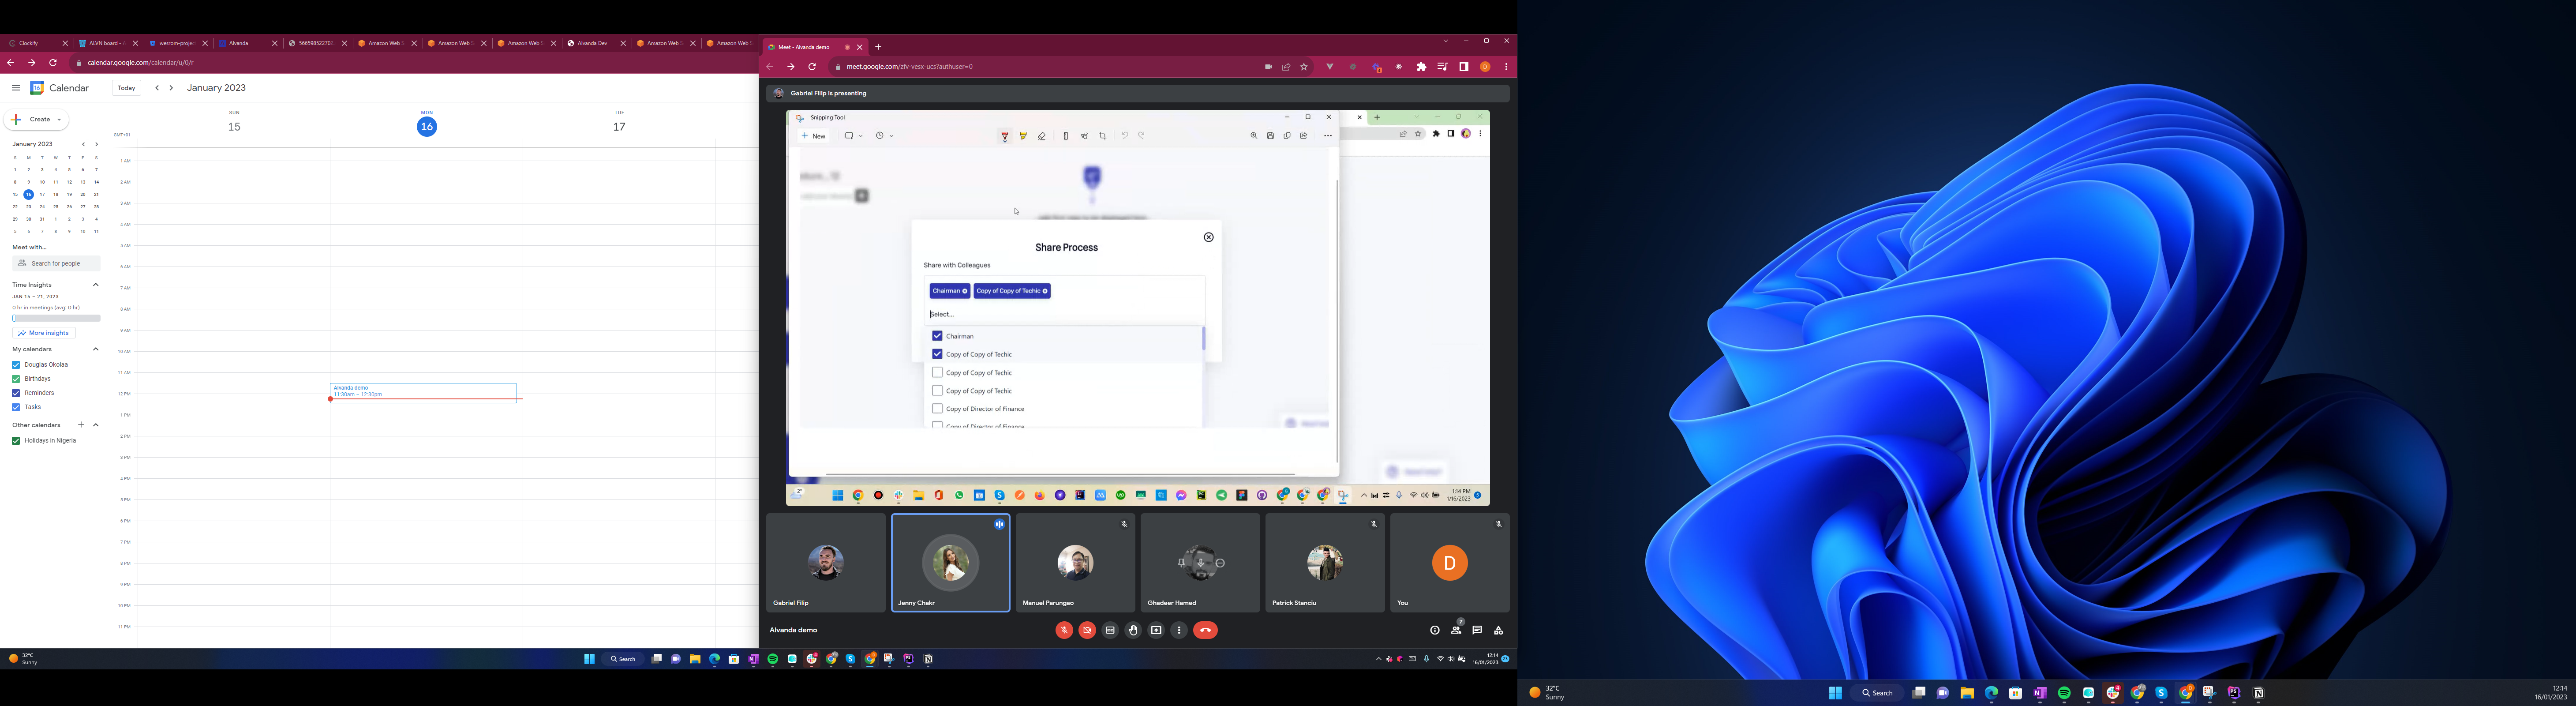Screen dimensions: 2576x706
Task: Open More insights
Action: pyautogui.click(x=44, y=333)
